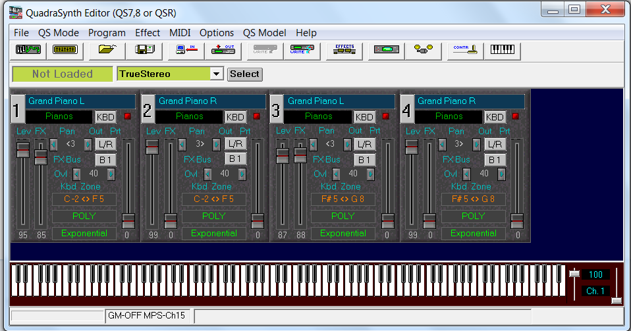The height and width of the screenshot is (331, 631).
Task: Click the save floppy disk icon
Action: [144, 51]
